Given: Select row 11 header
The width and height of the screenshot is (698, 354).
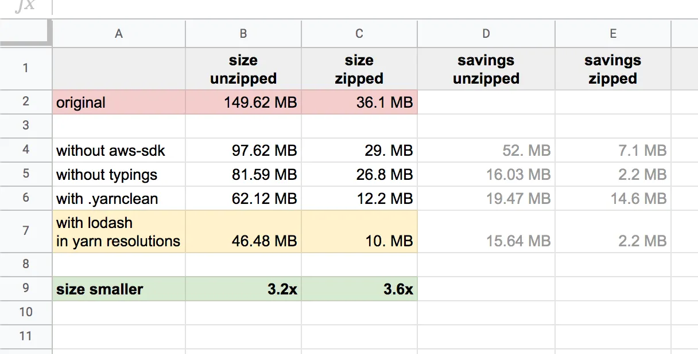Looking at the screenshot, I should point(26,336).
